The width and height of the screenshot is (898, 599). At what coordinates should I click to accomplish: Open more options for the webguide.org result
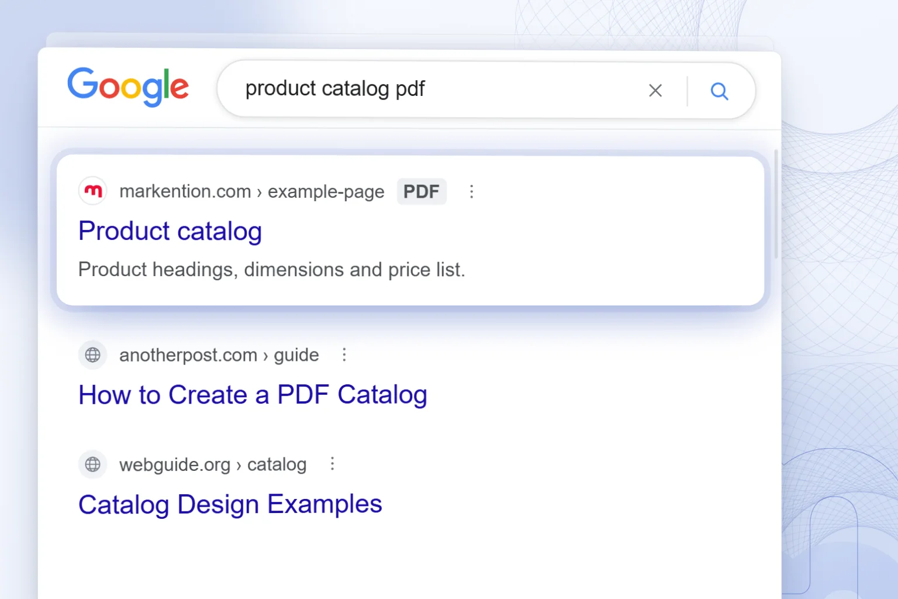click(332, 464)
